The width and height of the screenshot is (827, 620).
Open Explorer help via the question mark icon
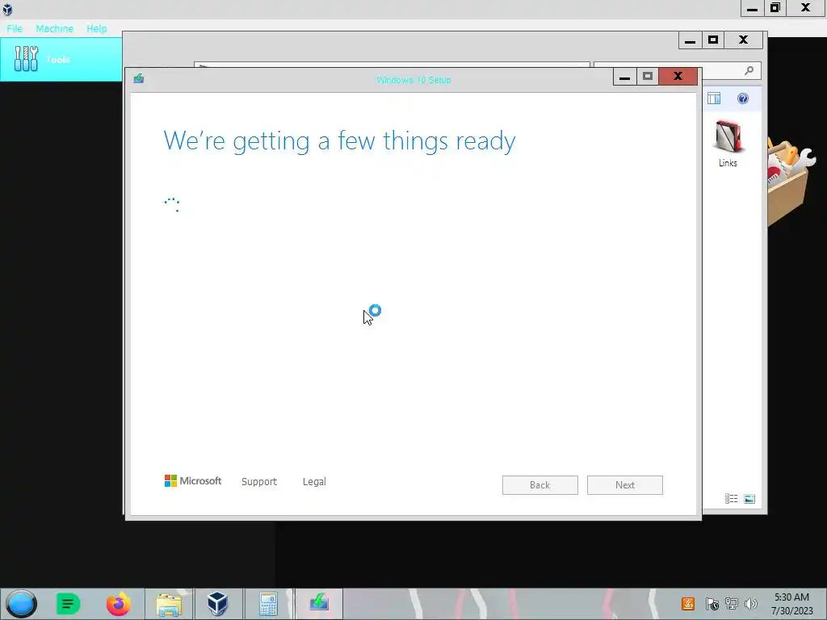(x=743, y=98)
